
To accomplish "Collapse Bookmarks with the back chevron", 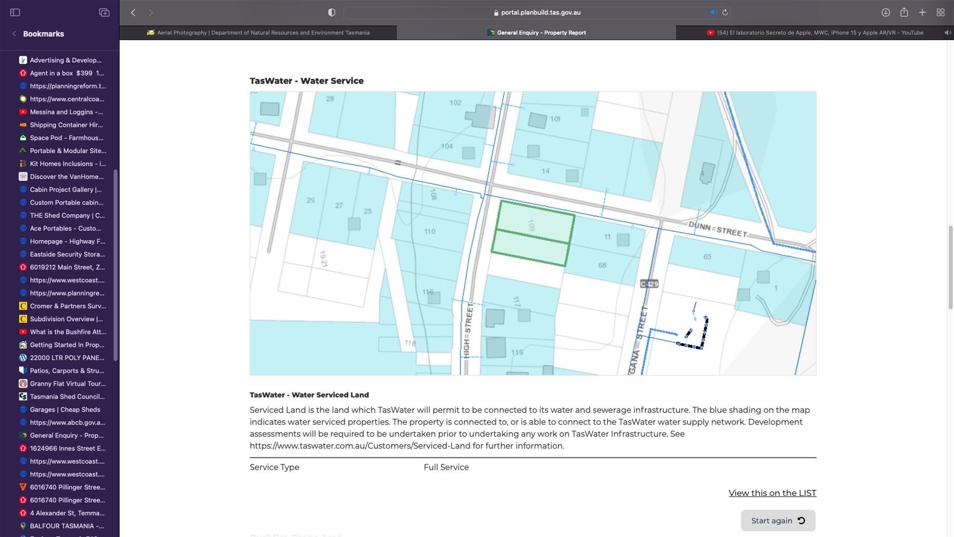I will point(14,34).
